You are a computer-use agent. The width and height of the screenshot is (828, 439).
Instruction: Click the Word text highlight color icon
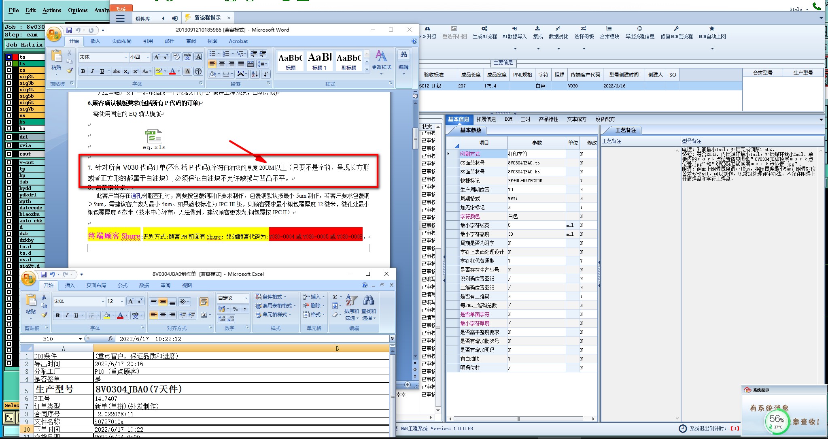coord(159,71)
